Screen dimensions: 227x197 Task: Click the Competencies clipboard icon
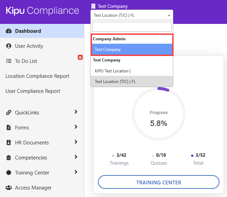coord(9,158)
